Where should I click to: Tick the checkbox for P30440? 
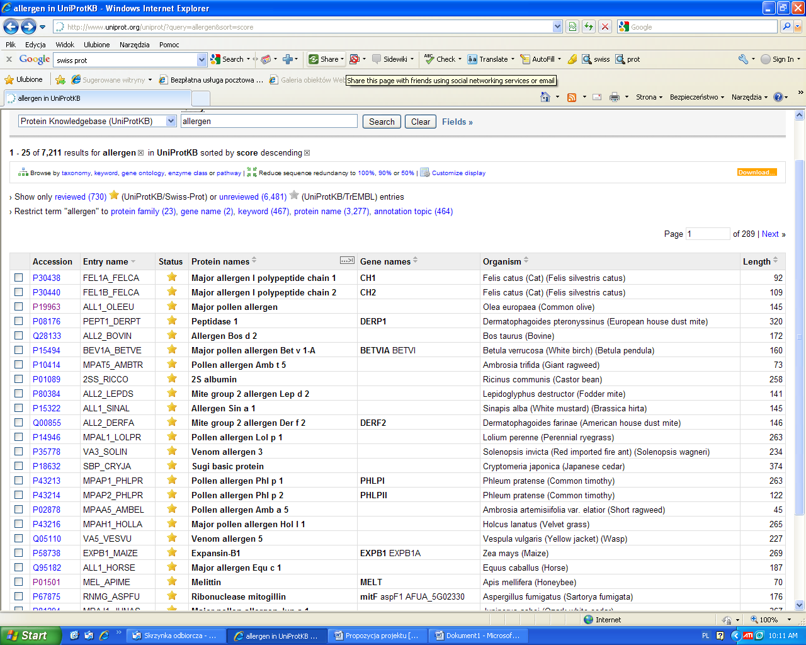pyautogui.click(x=19, y=292)
